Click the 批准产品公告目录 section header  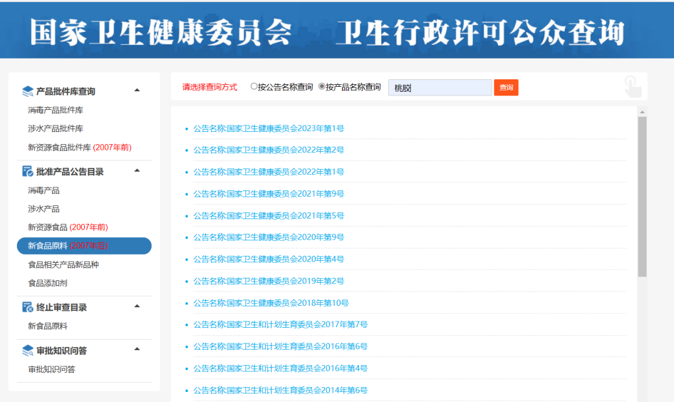[x=70, y=172]
